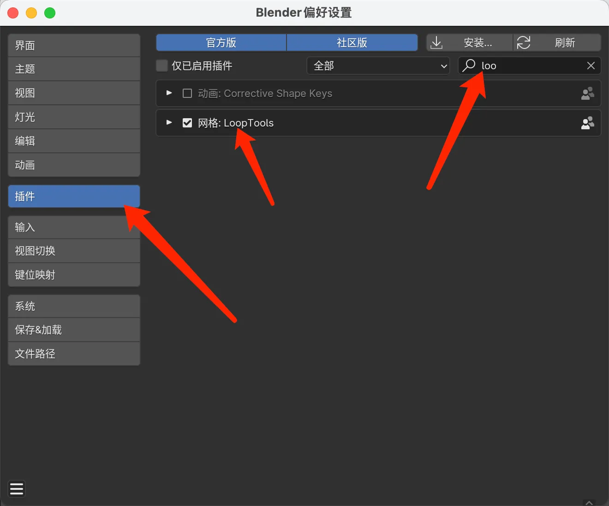Toggle the 官方版 filter
Screen dimensions: 609x506
(221, 43)
